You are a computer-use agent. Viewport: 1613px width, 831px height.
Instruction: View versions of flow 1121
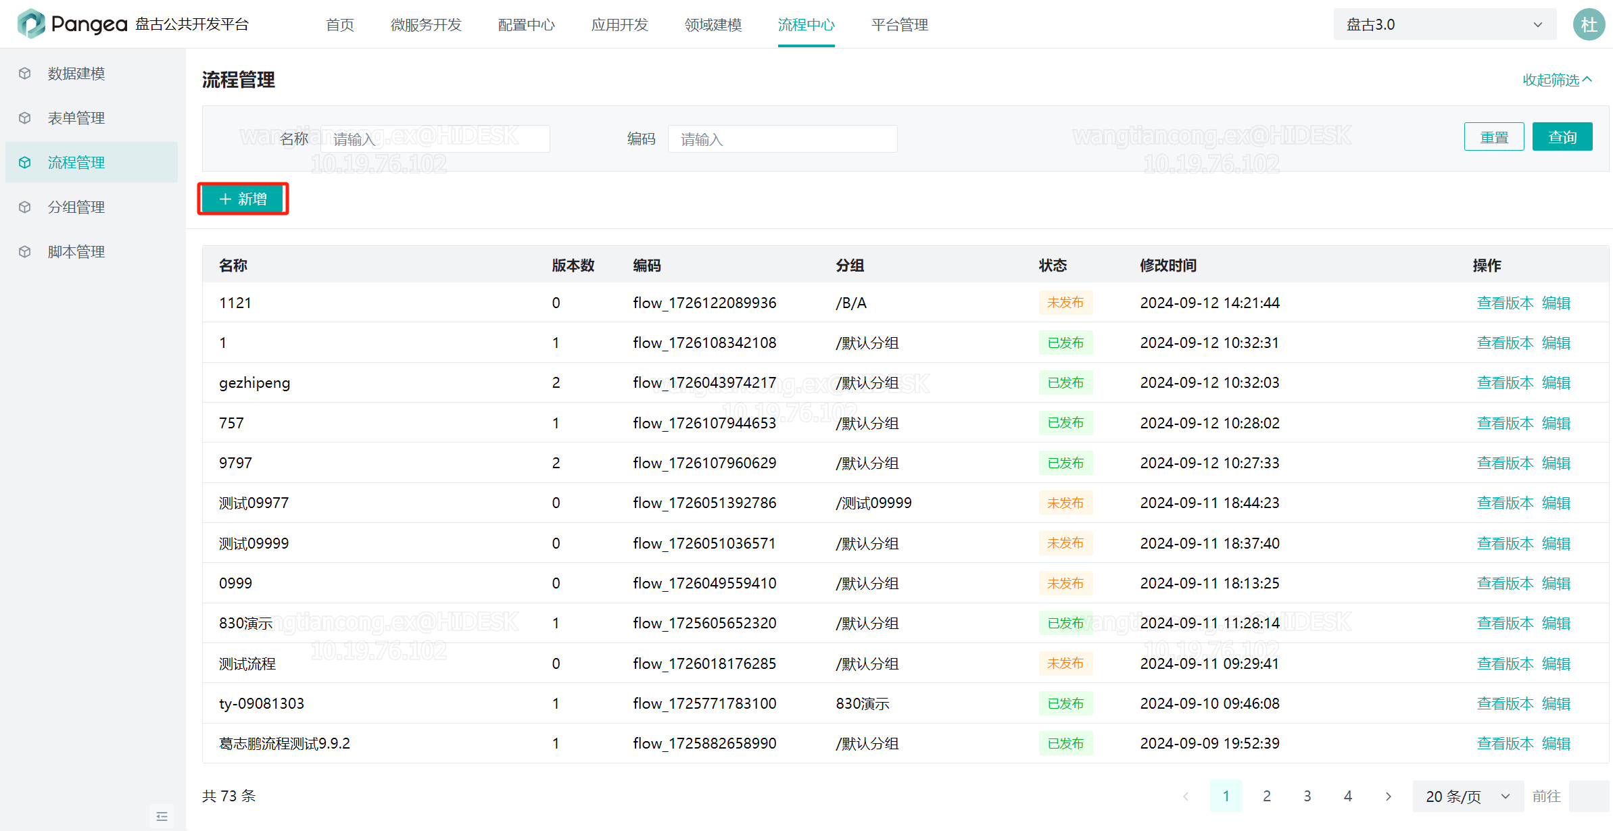(1506, 303)
